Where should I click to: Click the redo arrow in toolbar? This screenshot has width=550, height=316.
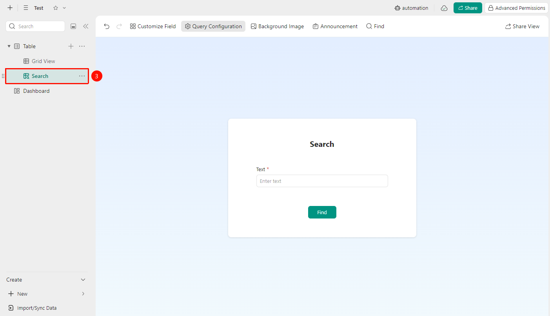(x=119, y=26)
